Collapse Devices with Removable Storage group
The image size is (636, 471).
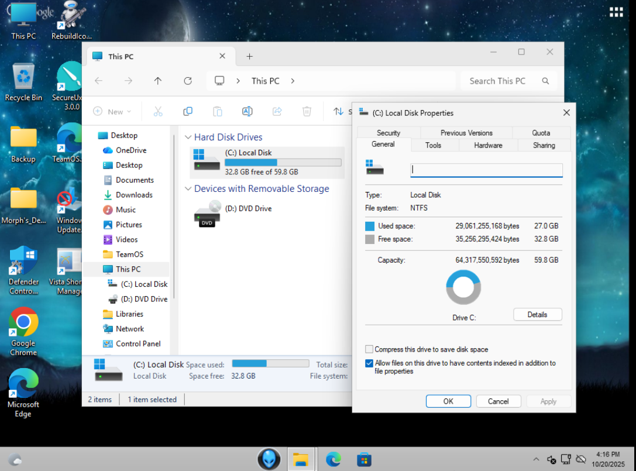[188, 189]
